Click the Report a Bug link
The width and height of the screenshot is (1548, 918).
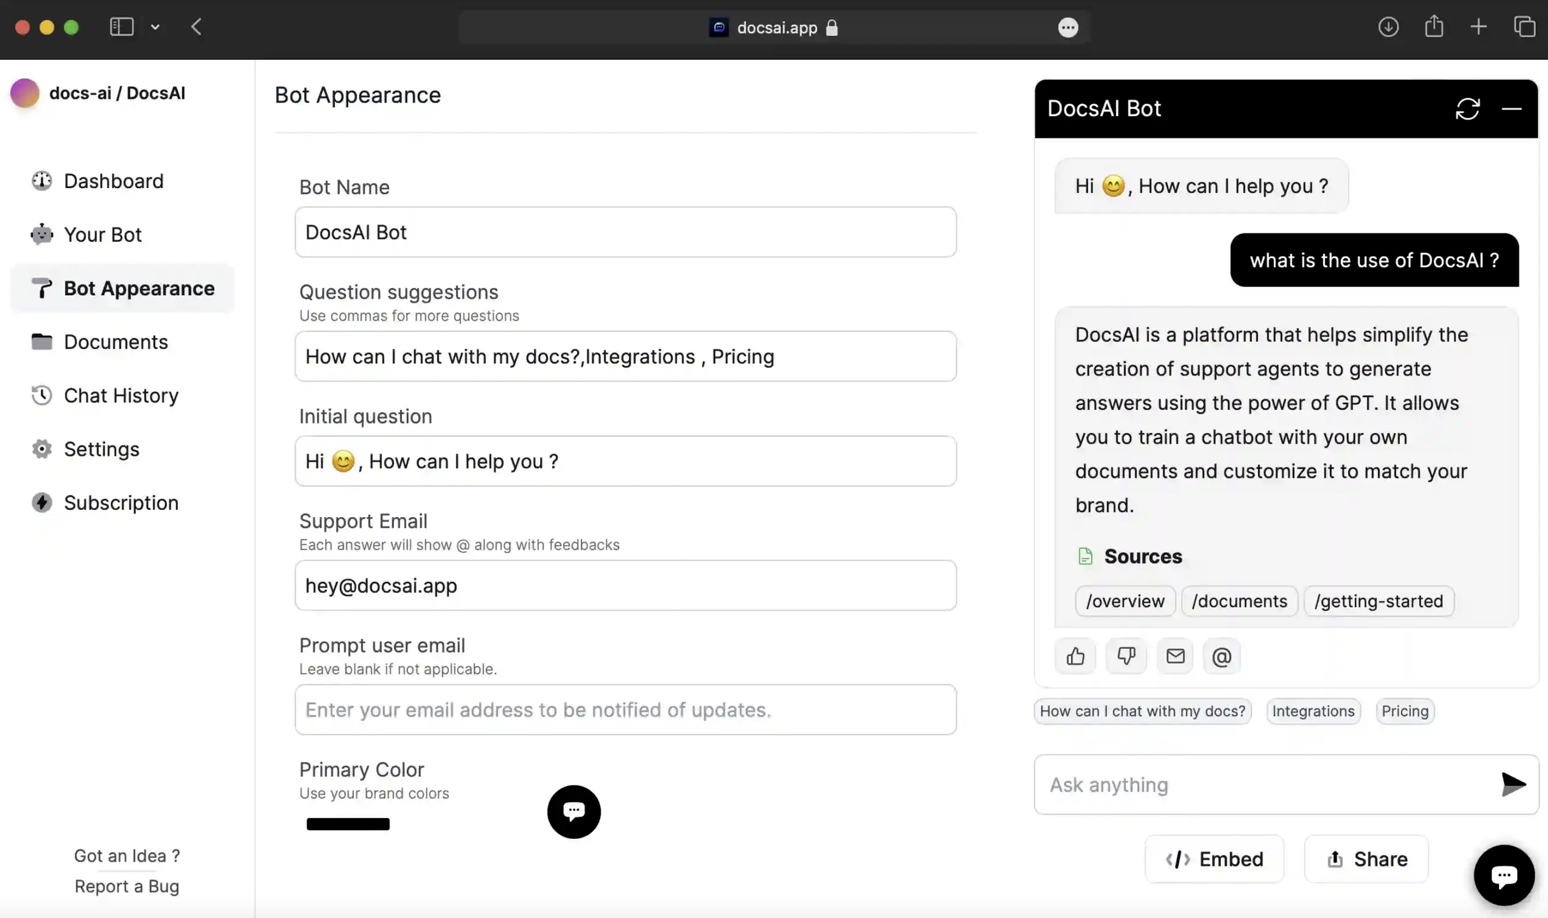coord(127,886)
